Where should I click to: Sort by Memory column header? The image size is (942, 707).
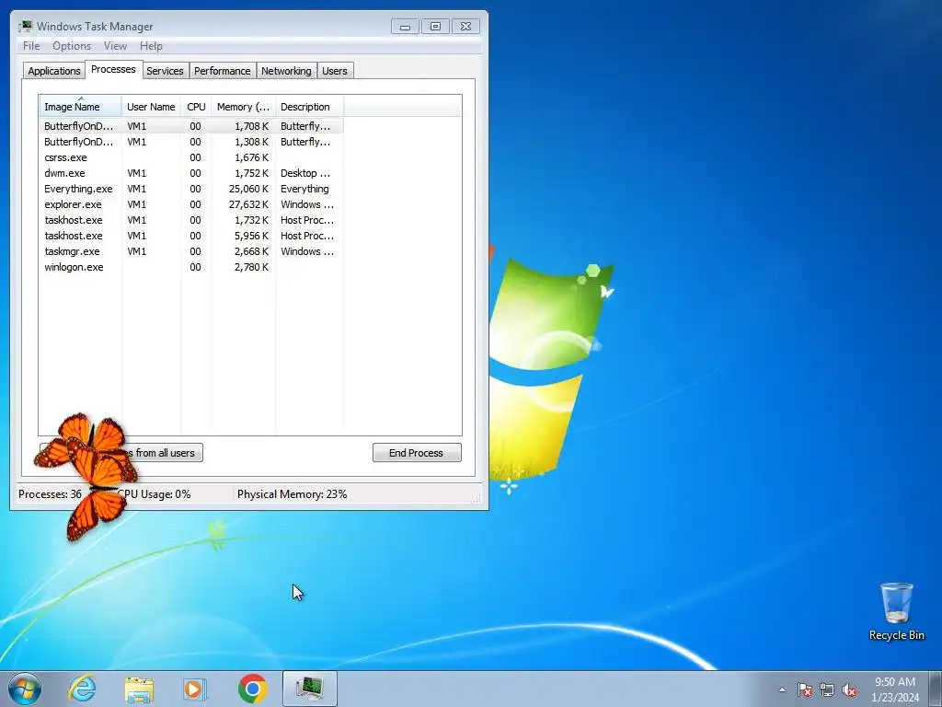(x=243, y=107)
